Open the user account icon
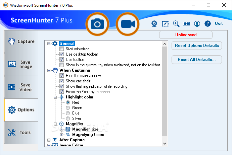This screenshot has width=232, height=155. click(197, 23)
